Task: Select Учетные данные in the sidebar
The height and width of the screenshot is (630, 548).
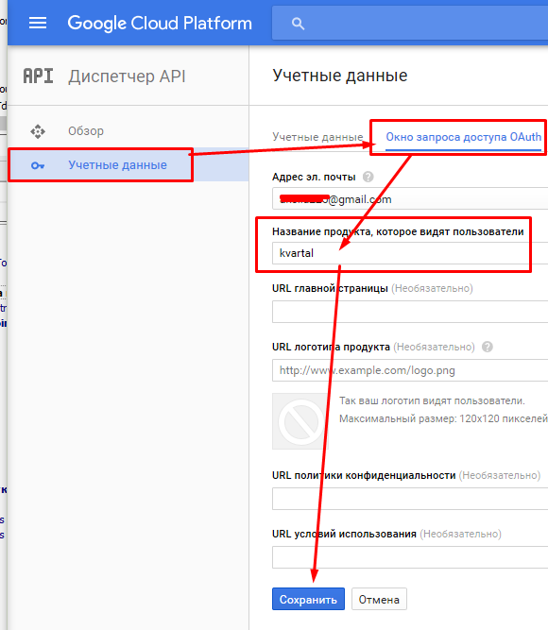Action: (x=128, y=165)
